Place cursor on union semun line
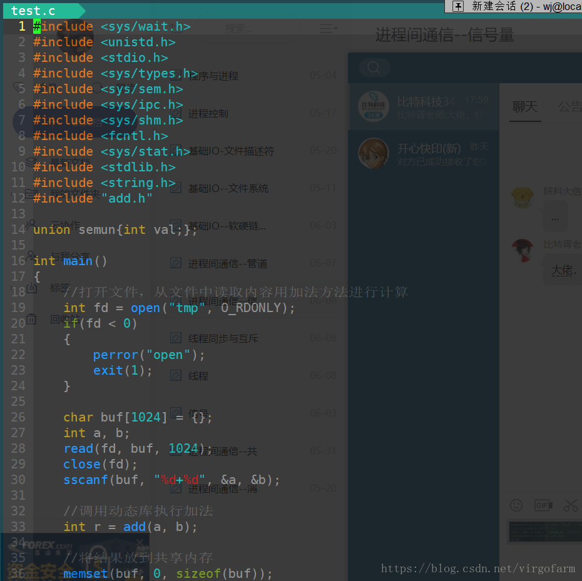The image size is (582, 581). click(x=115, y=230)
